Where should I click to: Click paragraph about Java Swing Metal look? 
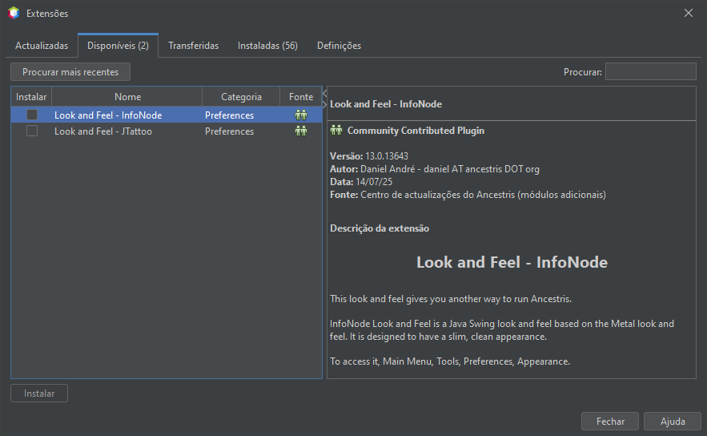(x=502, y=330)
